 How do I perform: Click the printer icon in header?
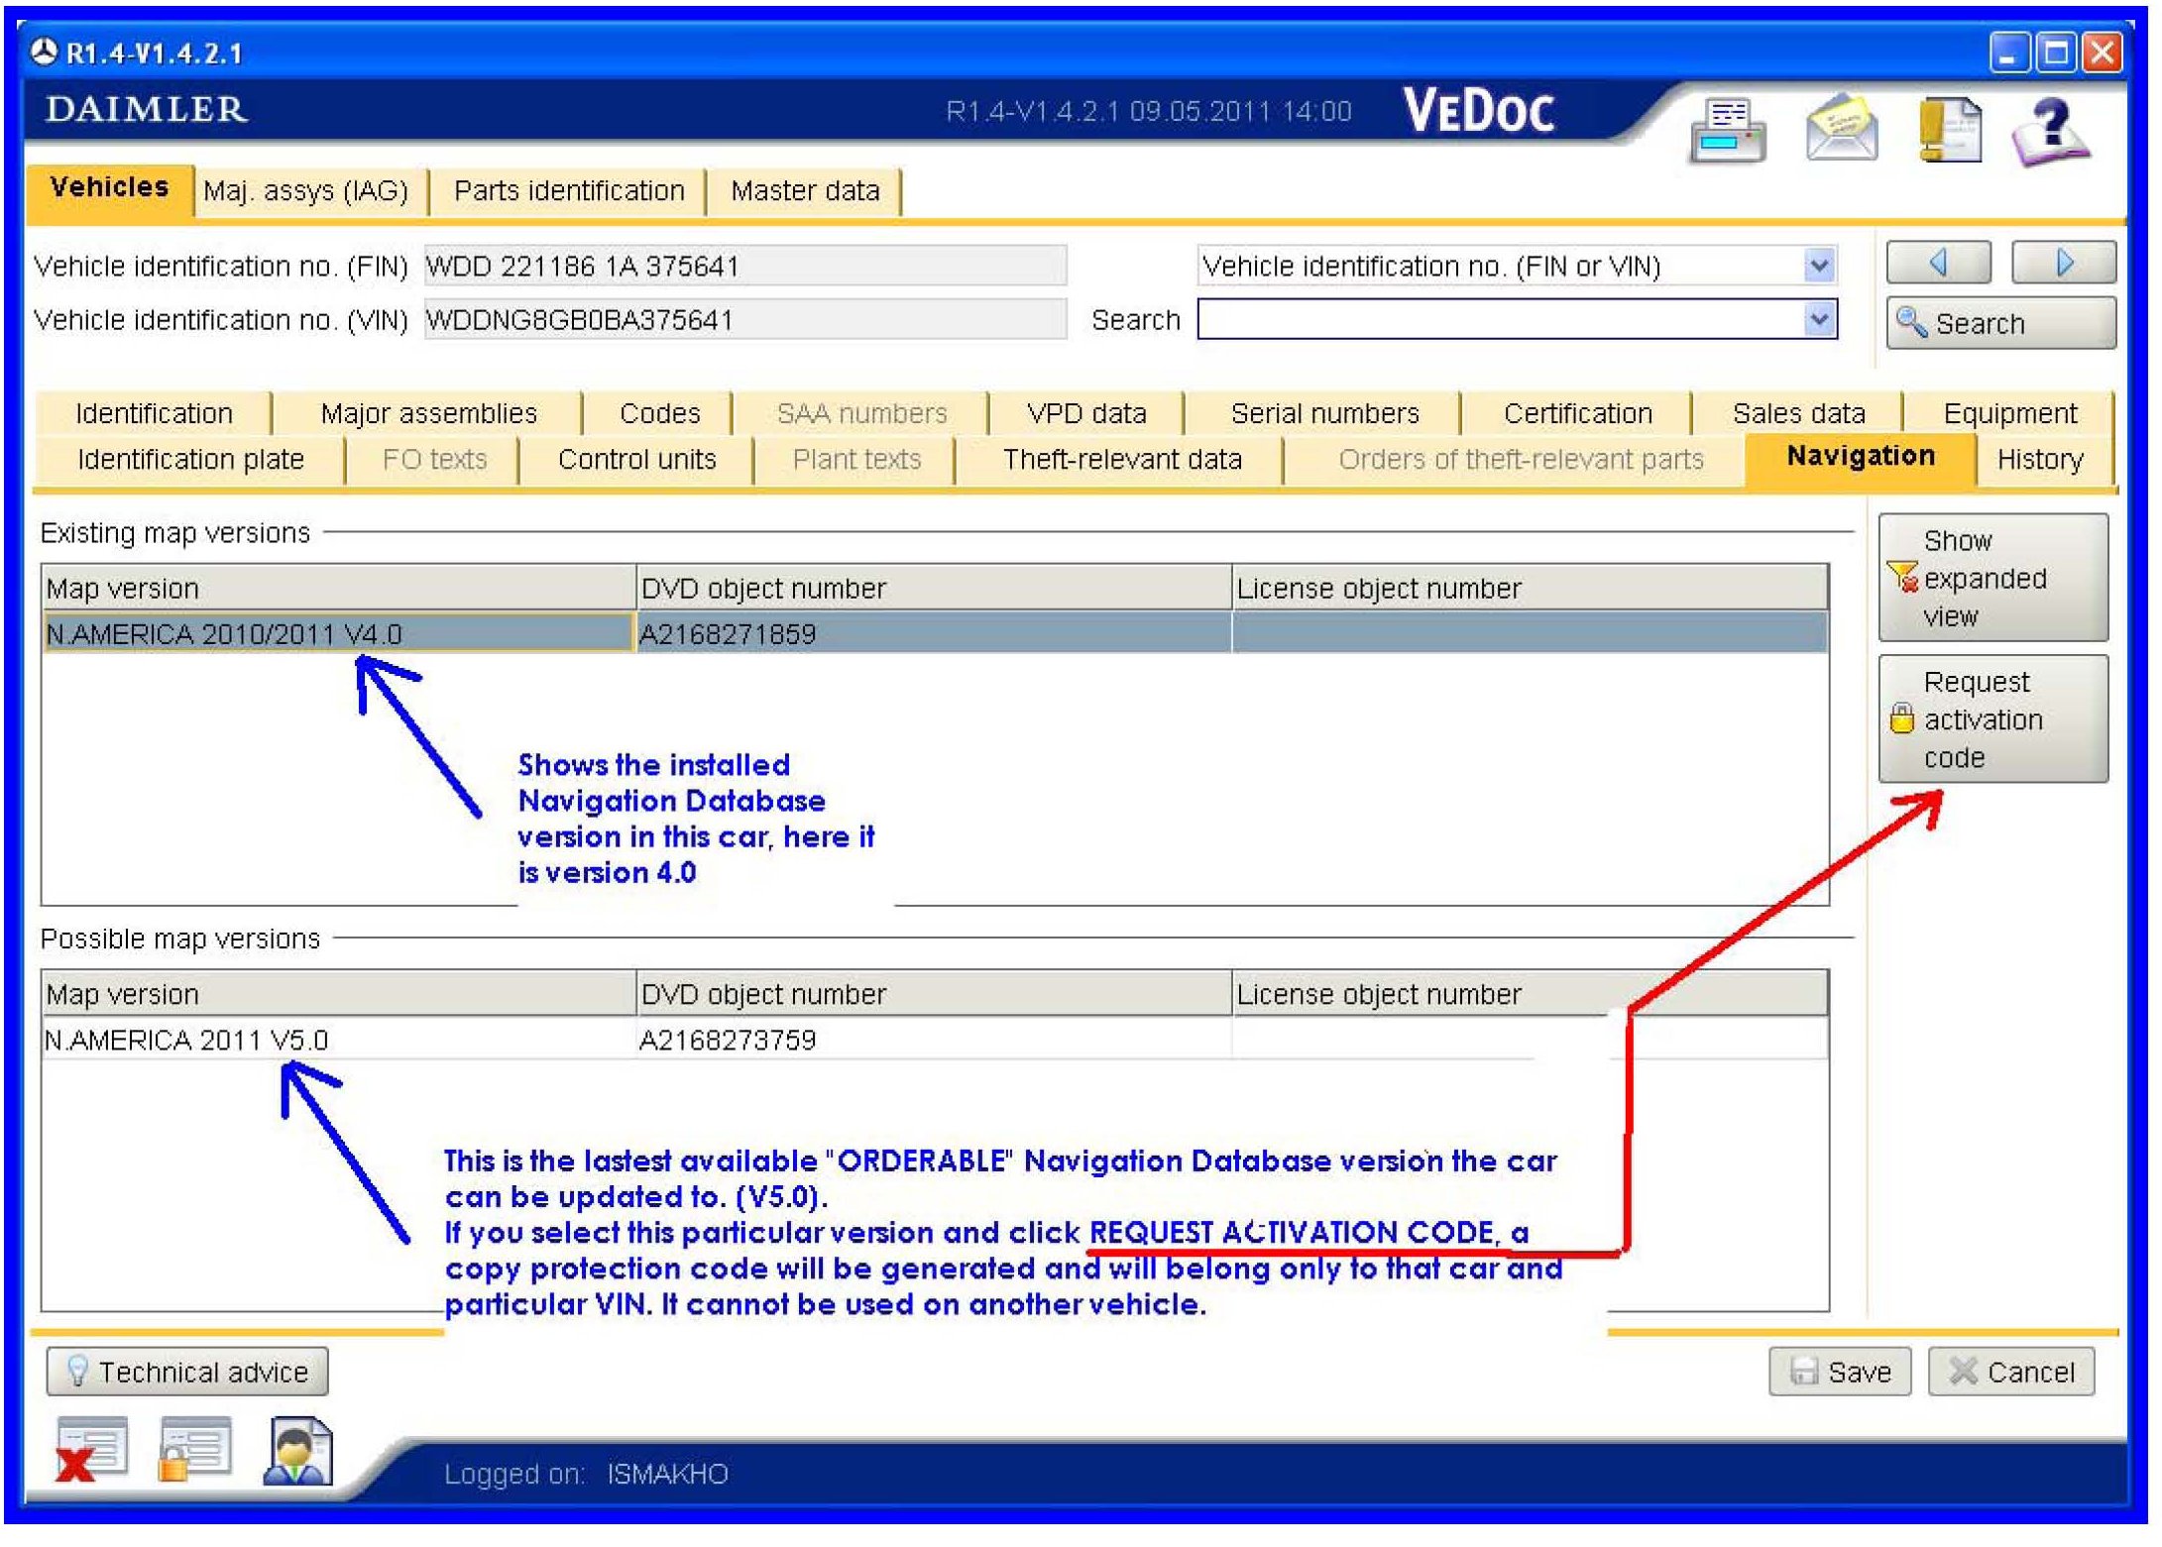point(1728,130)
